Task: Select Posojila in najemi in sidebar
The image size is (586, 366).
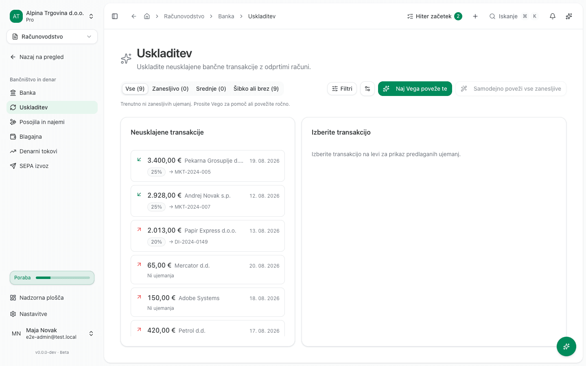Action: tap(52, 122)
